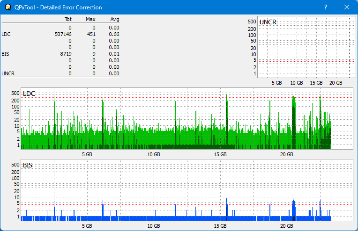Click the LDC graph title
The height and width of the screenshot is (231, 358).
tap(29, 94)
